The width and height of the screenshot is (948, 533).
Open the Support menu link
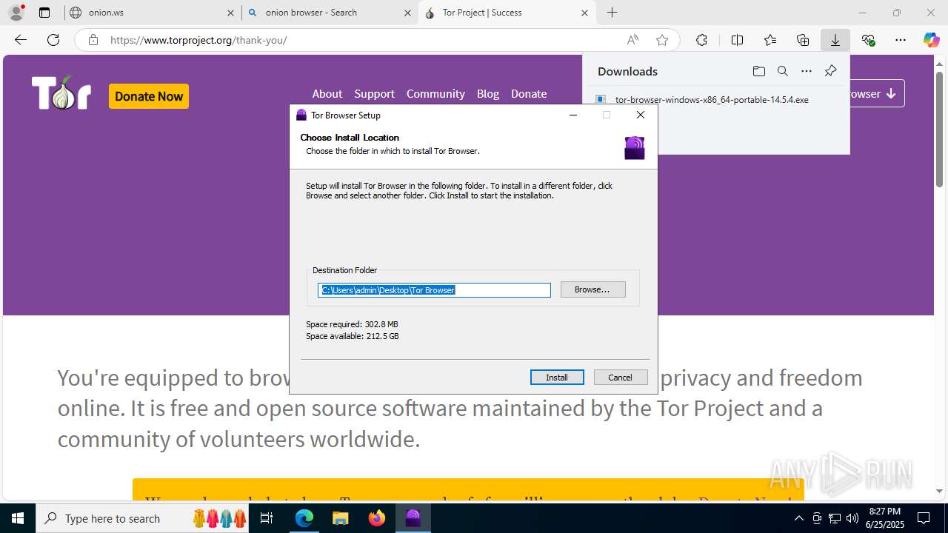[x=374, y=93]
